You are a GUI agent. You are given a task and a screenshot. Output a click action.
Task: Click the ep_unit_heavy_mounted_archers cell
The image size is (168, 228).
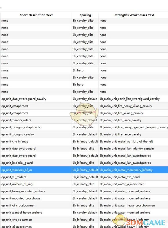[x=36, y=191]
